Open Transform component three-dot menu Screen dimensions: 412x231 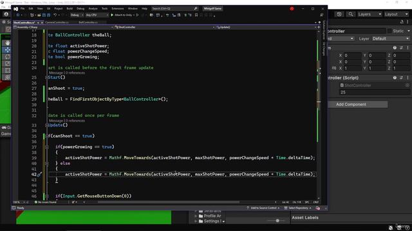[407, 48]
